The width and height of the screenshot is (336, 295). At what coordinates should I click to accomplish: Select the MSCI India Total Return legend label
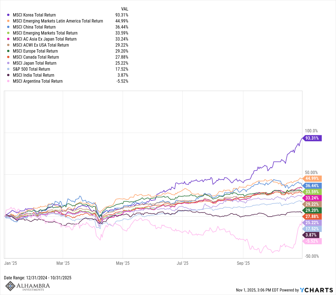coord(34,75)
